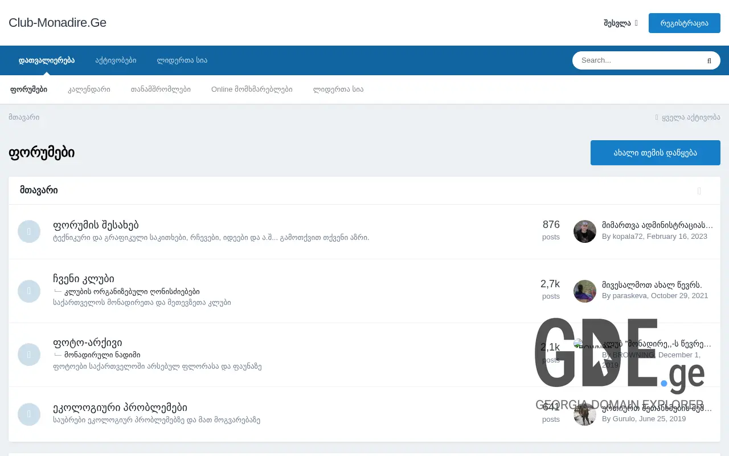Viewport: 729px width, 456px height.
Task: Click the search magnifier icon
Action: (x=709, y=60)
